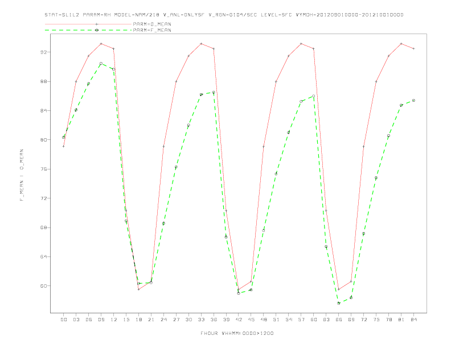Image resolution: width=451 pixels, height=348 pixels.
Task: Click the 64 tick on the y-axis
Action: tap(43, 256)
